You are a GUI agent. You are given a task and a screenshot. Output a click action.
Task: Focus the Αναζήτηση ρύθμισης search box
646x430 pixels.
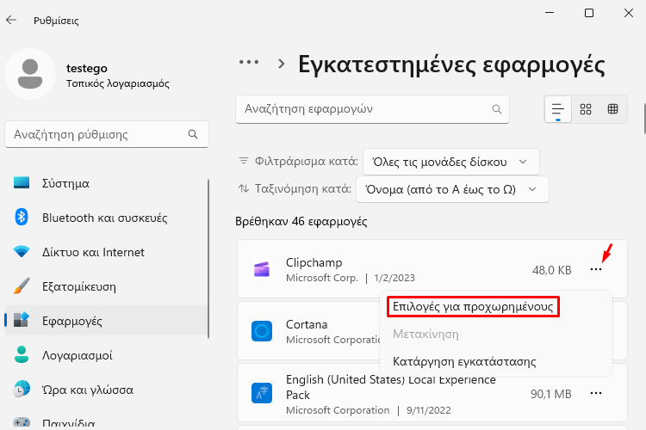[106, 134]
